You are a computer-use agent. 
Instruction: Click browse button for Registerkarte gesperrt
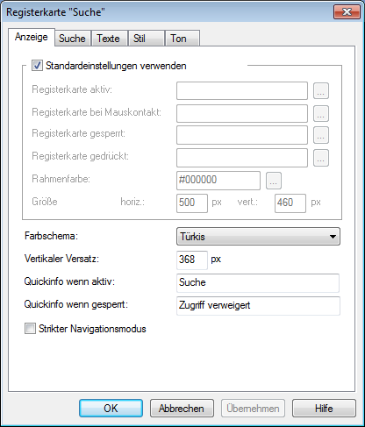coord(321,135)
